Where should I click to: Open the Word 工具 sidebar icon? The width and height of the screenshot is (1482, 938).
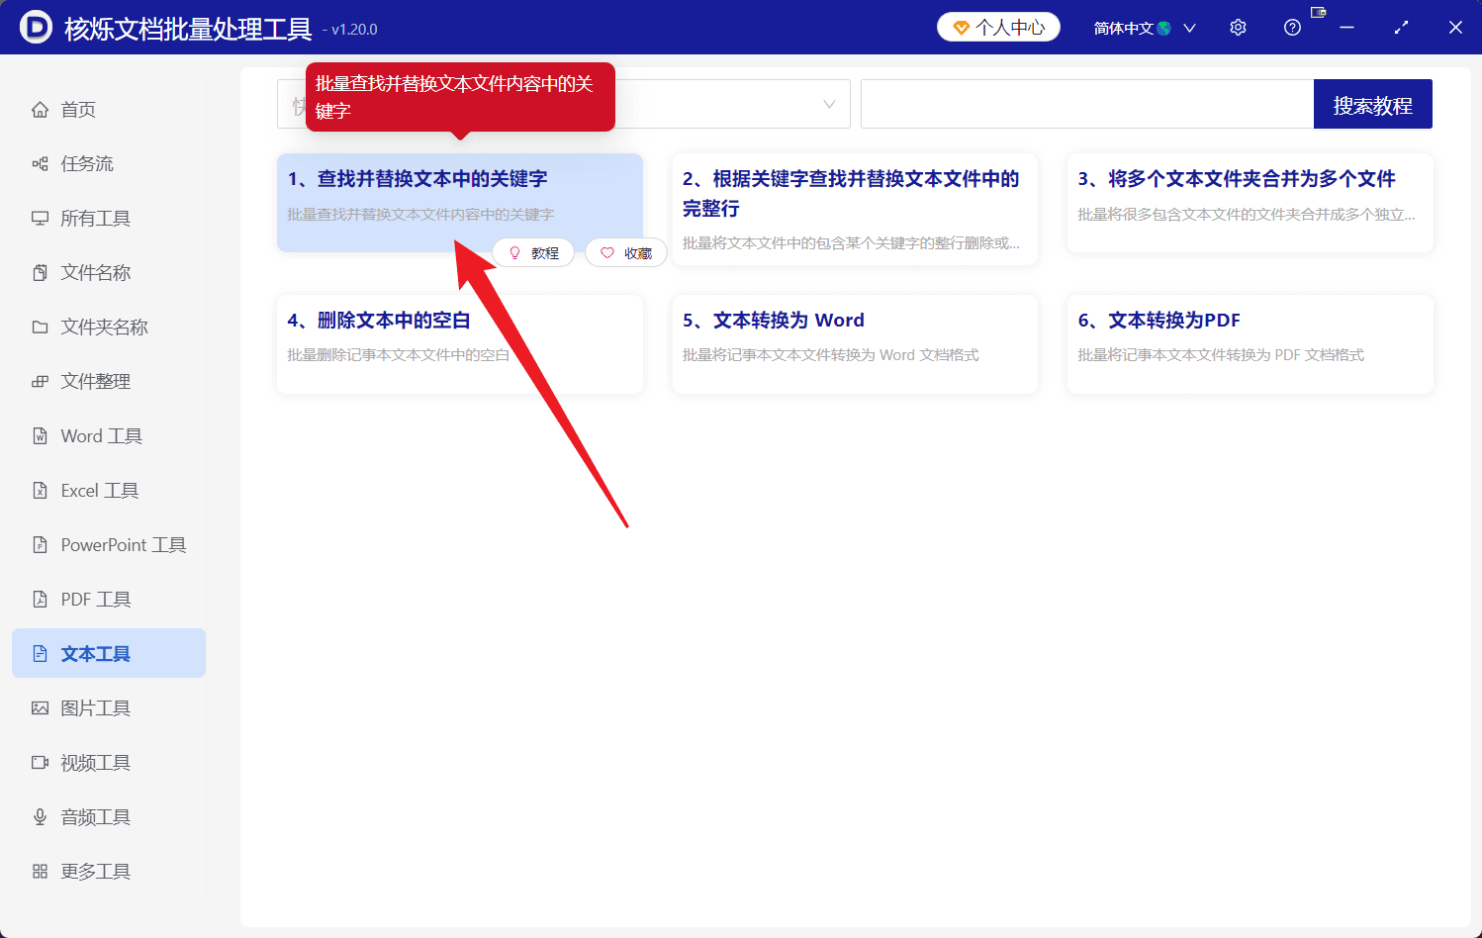point(40,435)
